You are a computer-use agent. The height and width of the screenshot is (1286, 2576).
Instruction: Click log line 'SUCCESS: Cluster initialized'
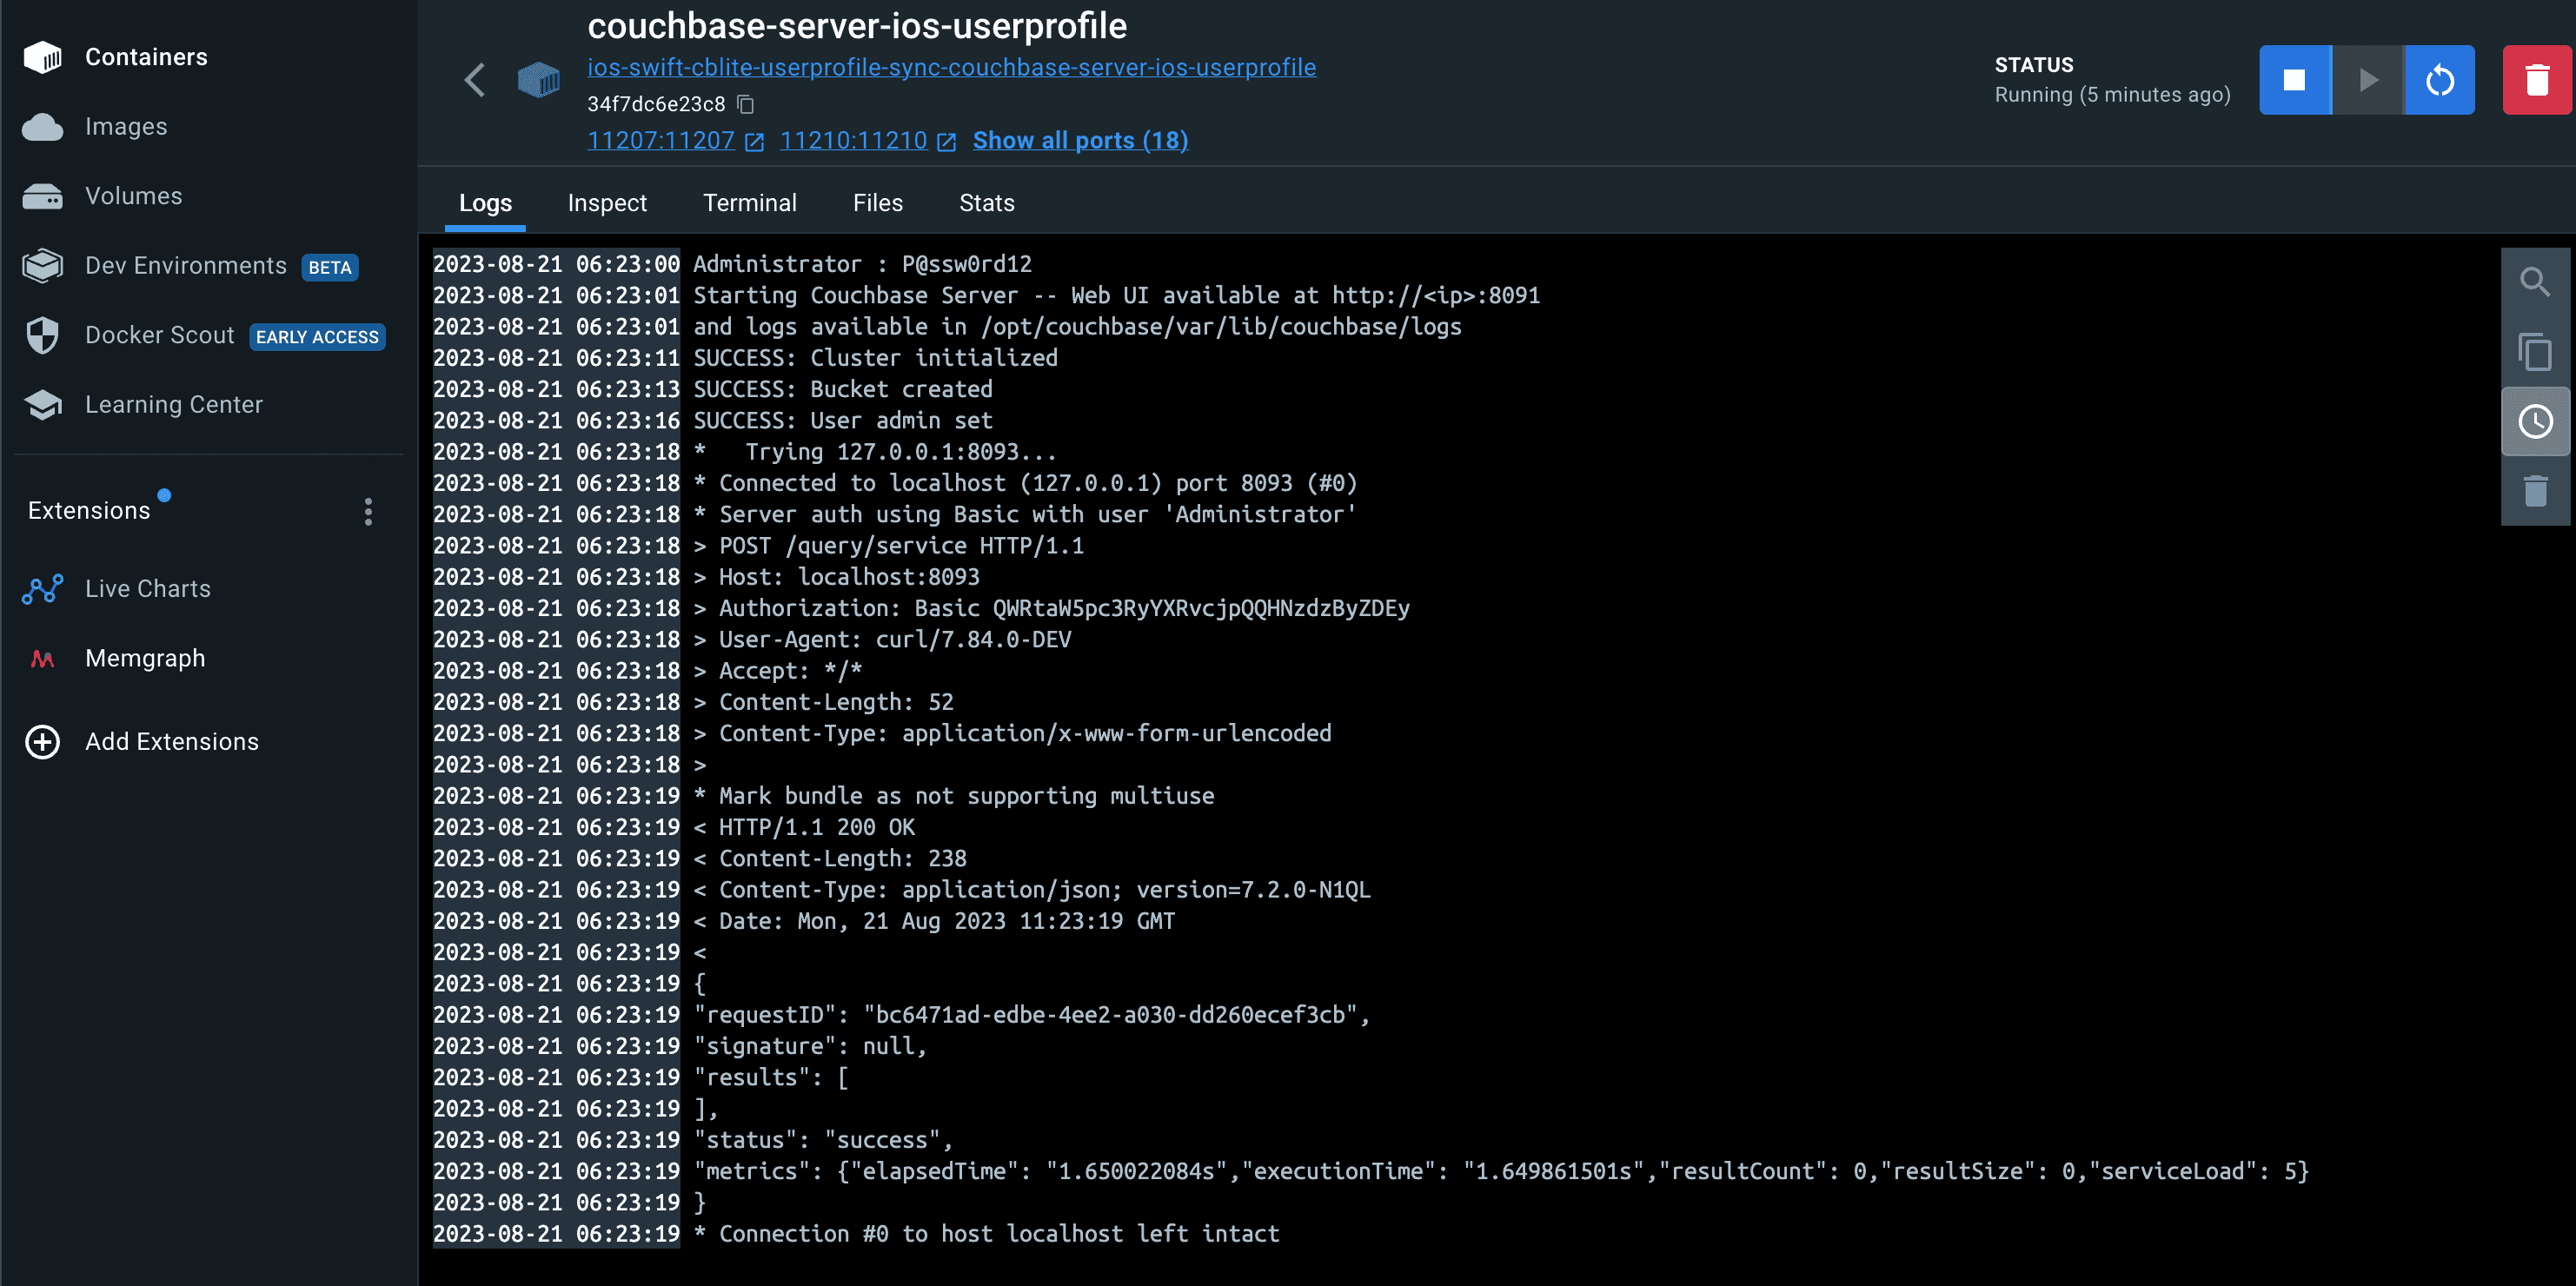click(875, 358)
